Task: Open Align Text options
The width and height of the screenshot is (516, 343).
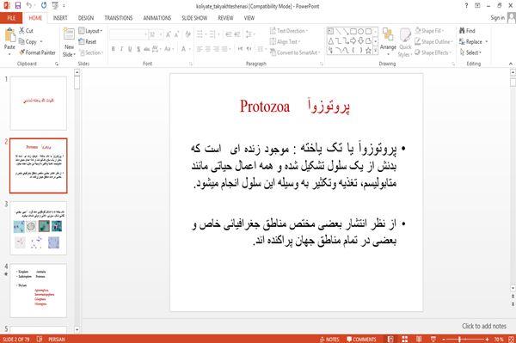Action: pyautogui.click(x=285, y=41)
